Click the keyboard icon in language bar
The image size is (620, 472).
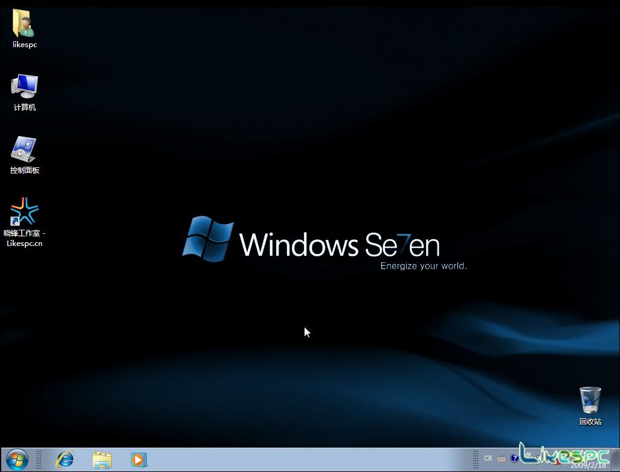502,459
